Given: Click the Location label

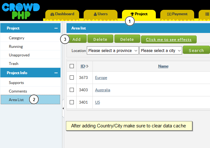Looking at the screenshot, I should [x=79, y=51].
